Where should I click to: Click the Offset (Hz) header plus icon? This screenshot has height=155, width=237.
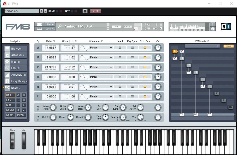76,41
